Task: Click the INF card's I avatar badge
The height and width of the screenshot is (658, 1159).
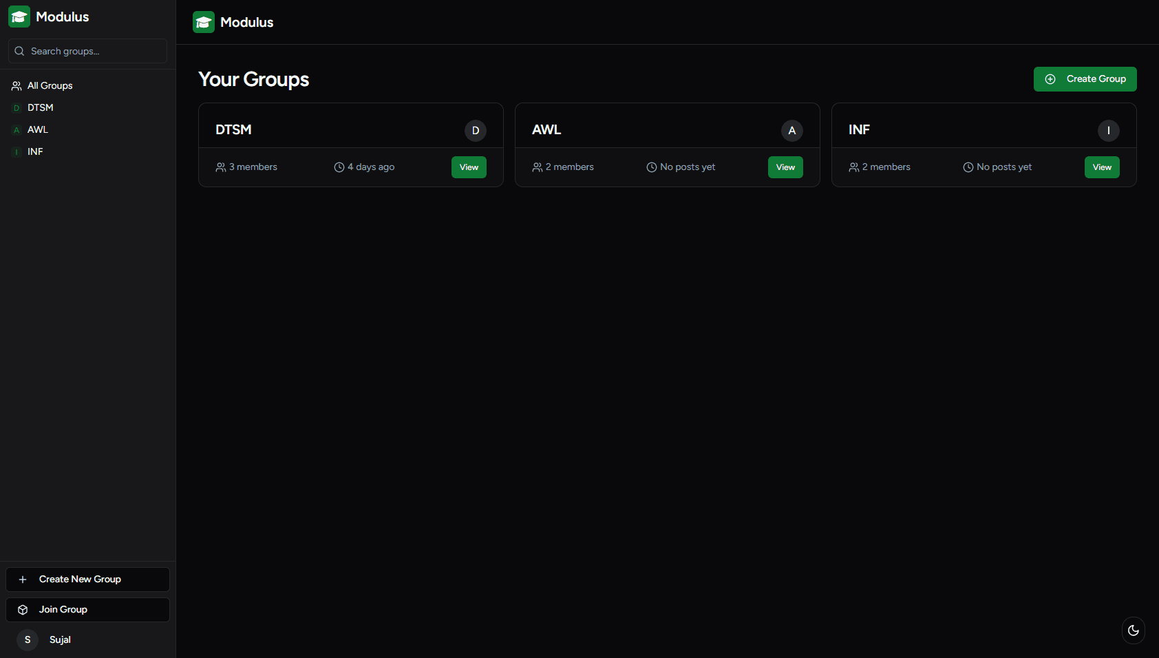Action: 1108,131
